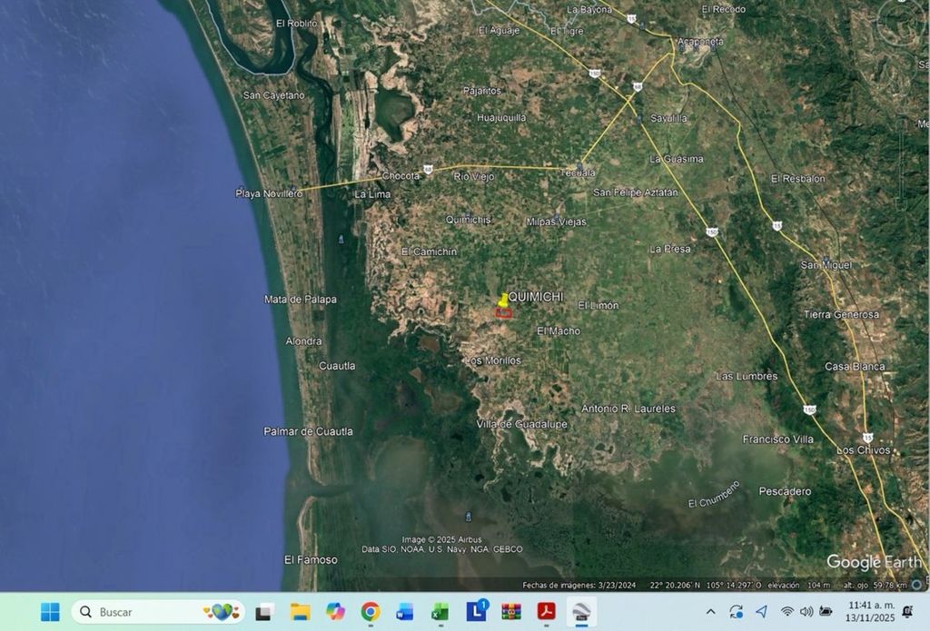The height and width of the screenshot is (631, 930).
Task: Click the Buscar search box
Action: 145,612
